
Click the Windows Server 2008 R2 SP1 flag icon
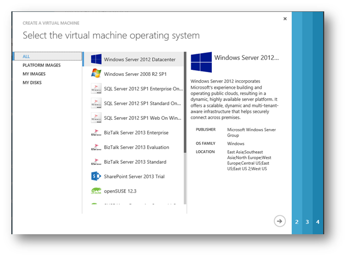(96, 74)
